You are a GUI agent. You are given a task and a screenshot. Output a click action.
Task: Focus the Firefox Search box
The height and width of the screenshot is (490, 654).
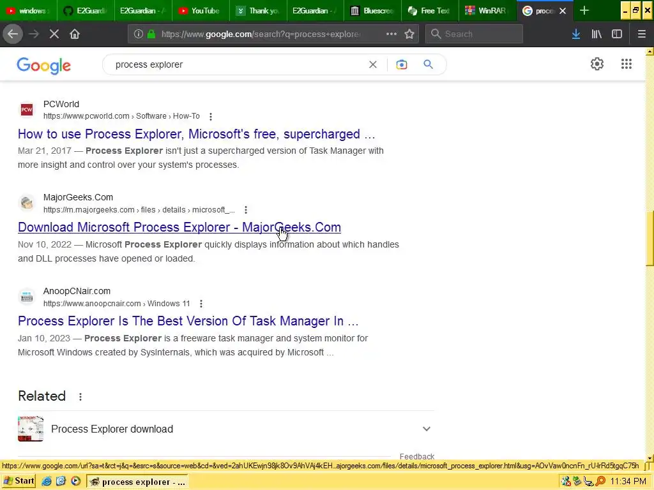tap(474, 34)
